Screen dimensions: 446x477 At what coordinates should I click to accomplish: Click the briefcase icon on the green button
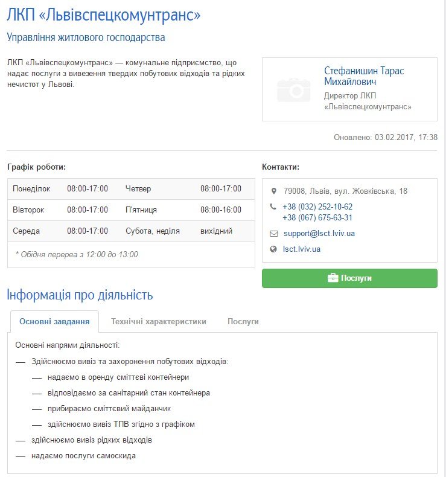point(332,278)
